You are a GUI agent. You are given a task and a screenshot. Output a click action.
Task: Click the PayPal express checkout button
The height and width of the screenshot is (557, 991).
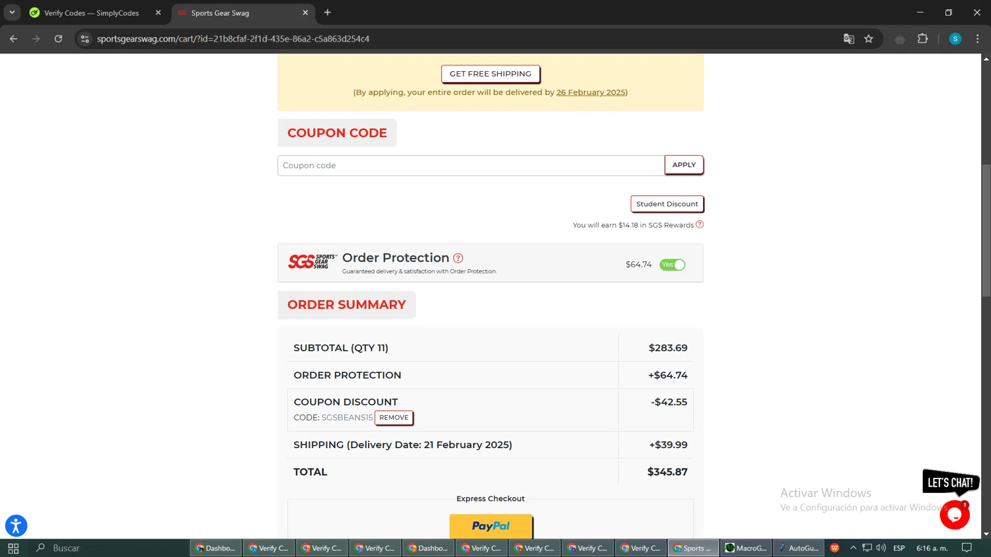(x=491, y=526)
